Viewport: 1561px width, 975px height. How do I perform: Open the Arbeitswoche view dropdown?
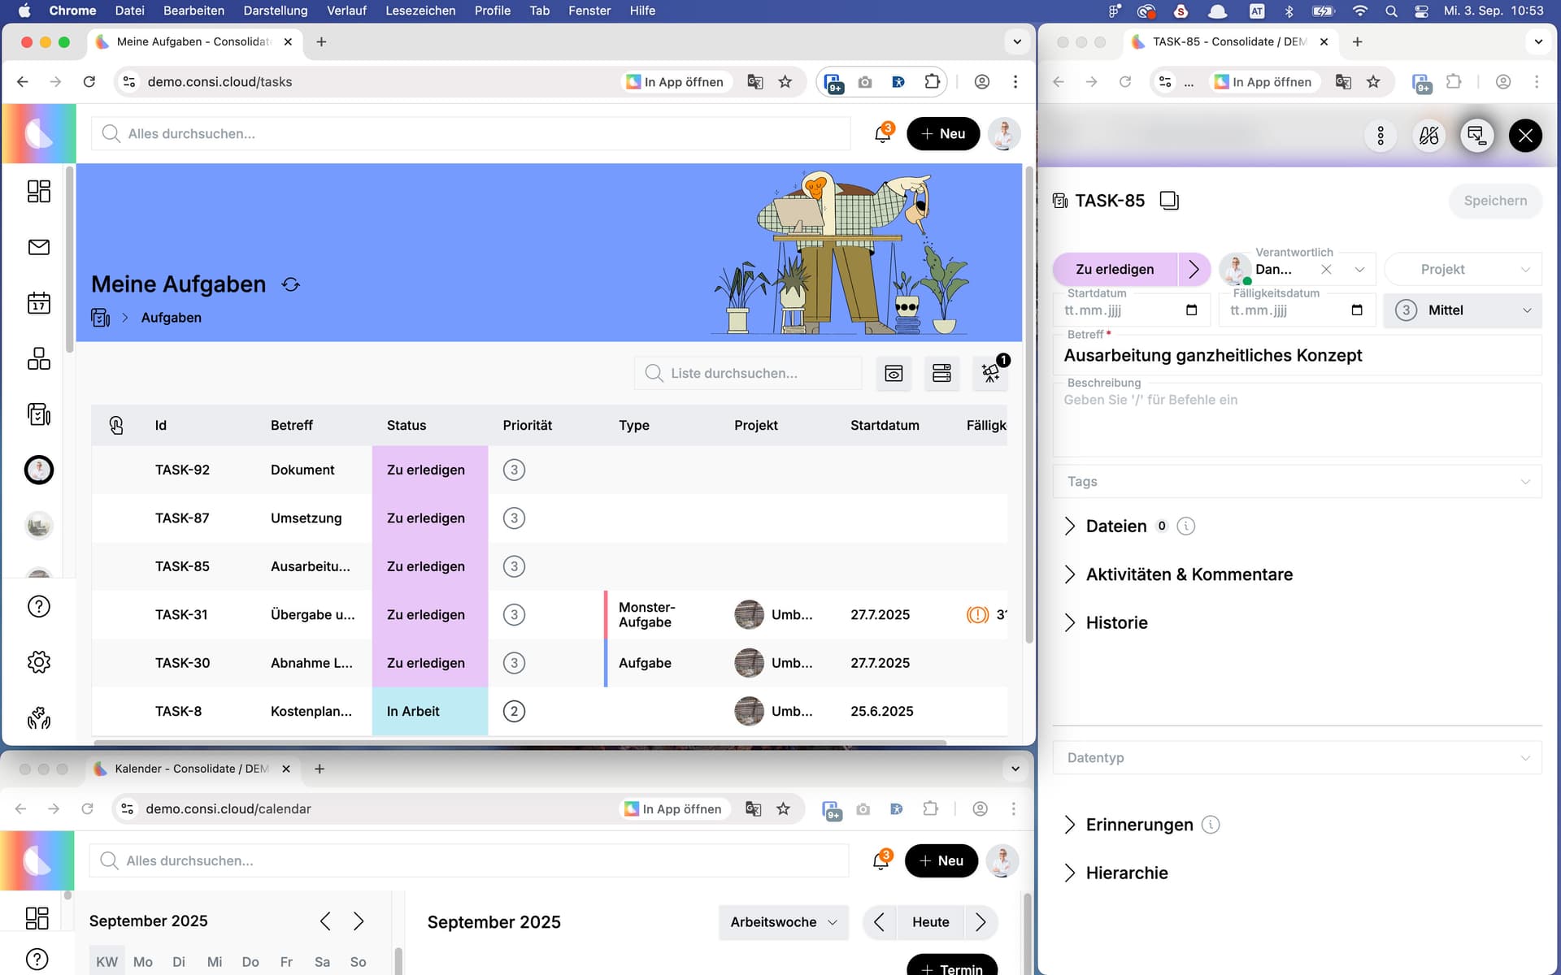[783, 922]
